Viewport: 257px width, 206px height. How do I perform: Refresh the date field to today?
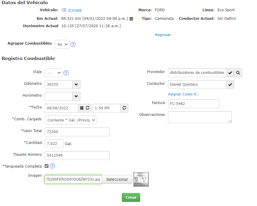88,108
